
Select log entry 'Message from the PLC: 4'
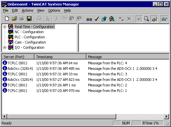point(107,63)
